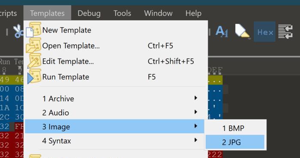The width and height of the screenshot is (300, 158).
Task: Open the Window menu
Action: click(x=158, y=13)
